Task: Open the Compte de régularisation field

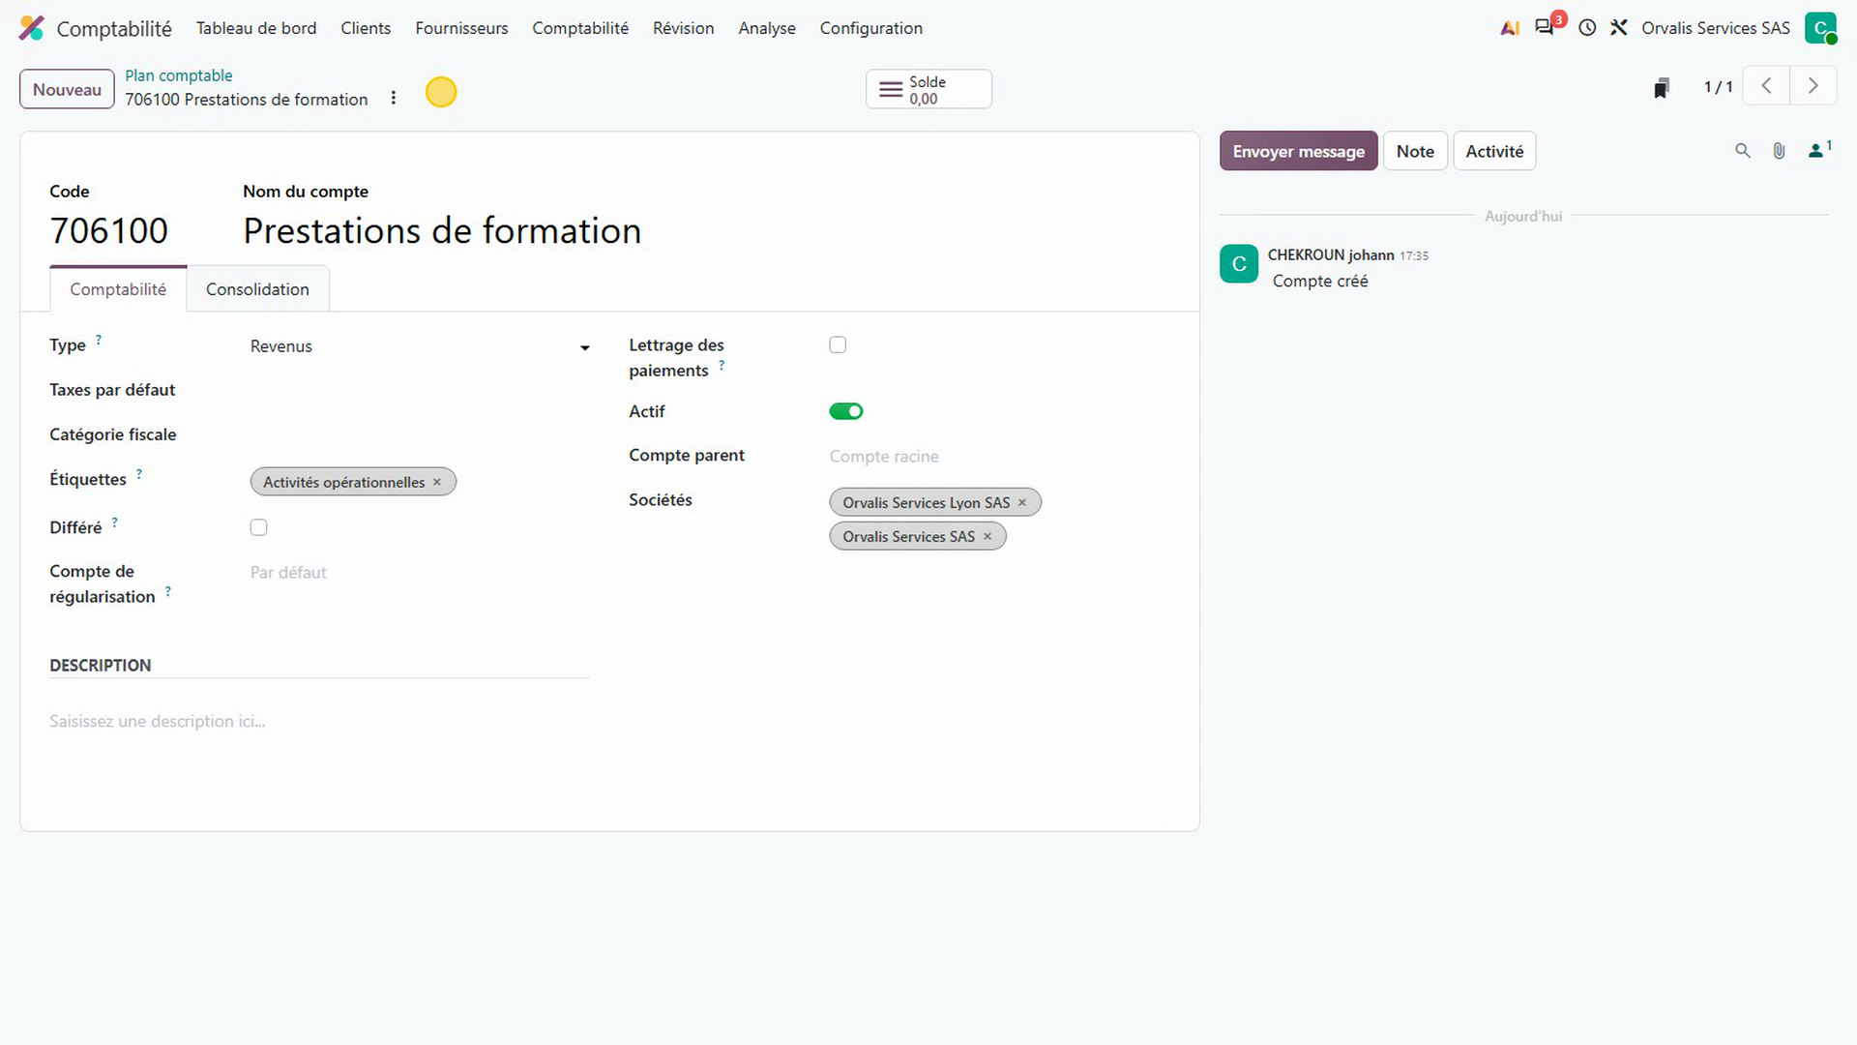Action: pos(420,572)
